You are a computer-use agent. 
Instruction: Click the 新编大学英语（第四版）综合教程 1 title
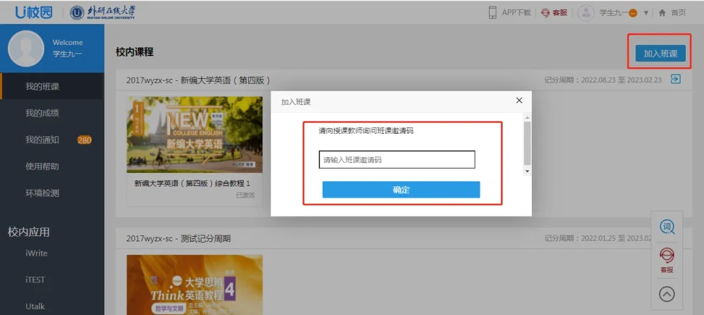coord(192,183)
